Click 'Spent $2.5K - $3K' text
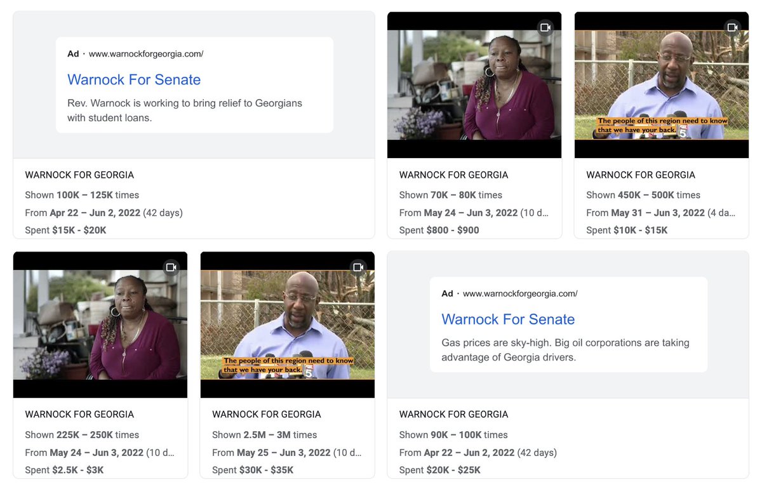Screen dimensions: 762x487 tap(64, 470)
